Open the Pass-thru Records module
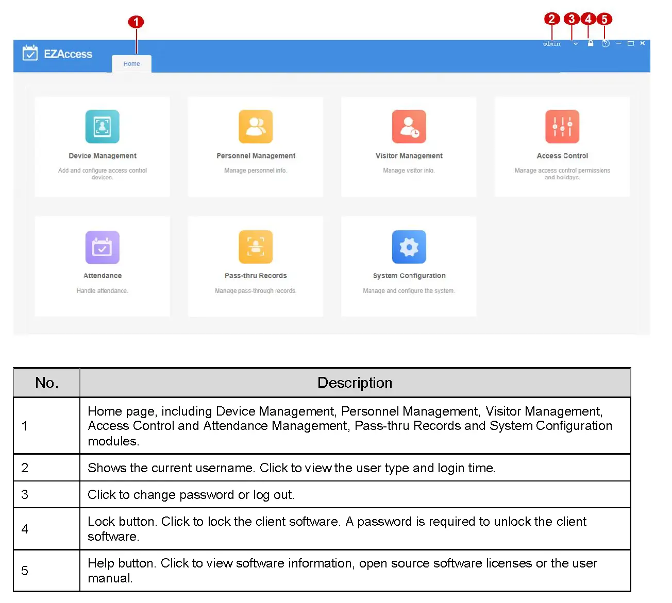672x603 pixels. pyautogui.click(x=256, y=266)
